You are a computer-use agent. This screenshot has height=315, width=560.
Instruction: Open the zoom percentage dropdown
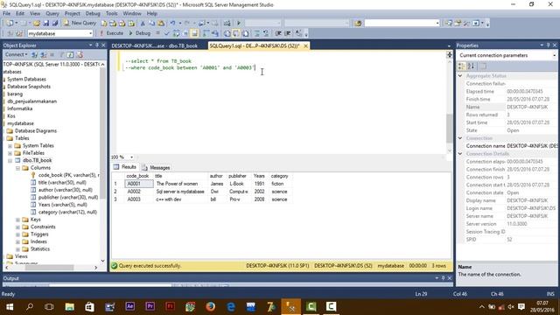pyautogui.click(x=132, y=157)
